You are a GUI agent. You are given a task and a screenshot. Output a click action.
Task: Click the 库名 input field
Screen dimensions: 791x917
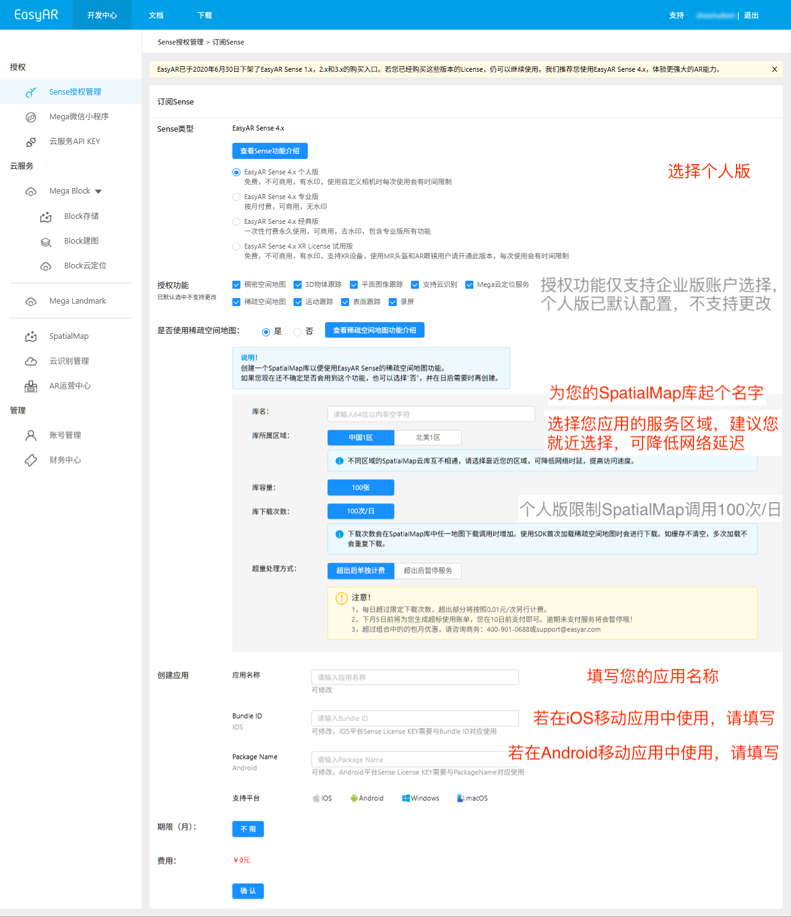431,414
